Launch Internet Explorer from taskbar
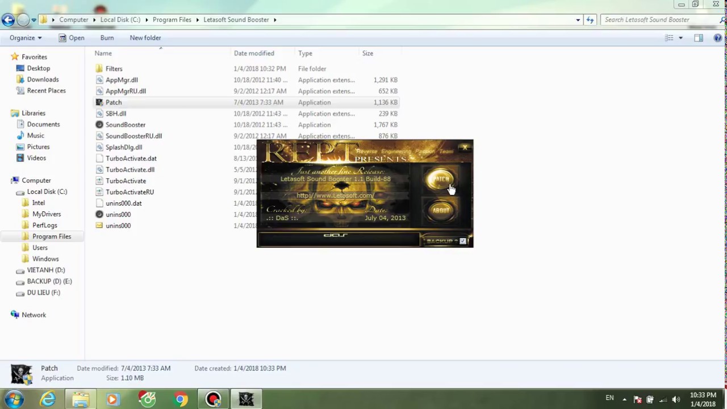The width and height of the screenshot is (727, 409). [x=48, y=399]
